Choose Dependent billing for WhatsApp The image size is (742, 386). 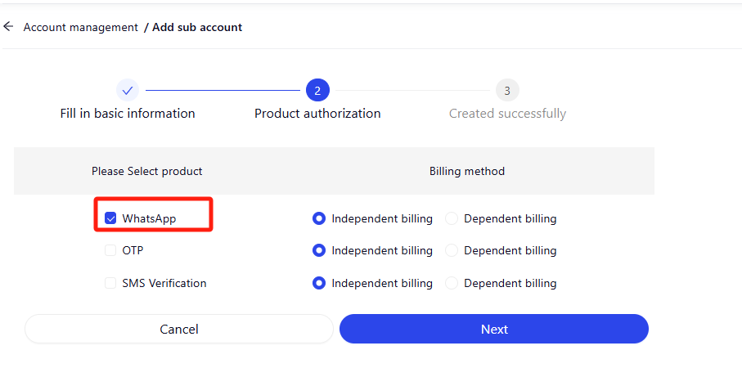point(452,218)
